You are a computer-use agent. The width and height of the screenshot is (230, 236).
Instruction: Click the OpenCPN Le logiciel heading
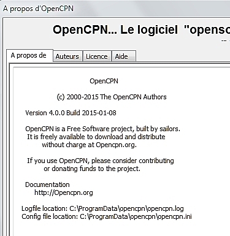coord(141,30)
